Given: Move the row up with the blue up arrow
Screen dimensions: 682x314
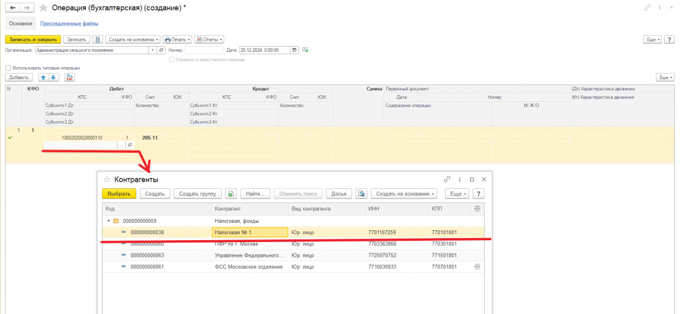Looking at the screenshot, I should point(43,77).
